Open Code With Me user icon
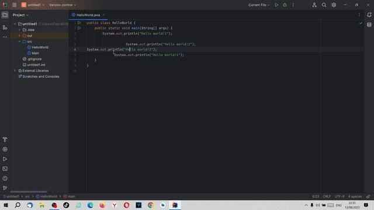 coord(314,5)
